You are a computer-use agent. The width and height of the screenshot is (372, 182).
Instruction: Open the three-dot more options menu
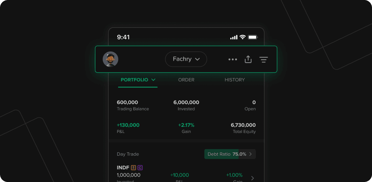[233, 59]
